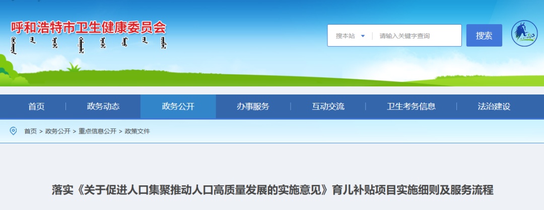Click the 首页 breadcrumb link

pyautogui.click(x=30, y=131)
